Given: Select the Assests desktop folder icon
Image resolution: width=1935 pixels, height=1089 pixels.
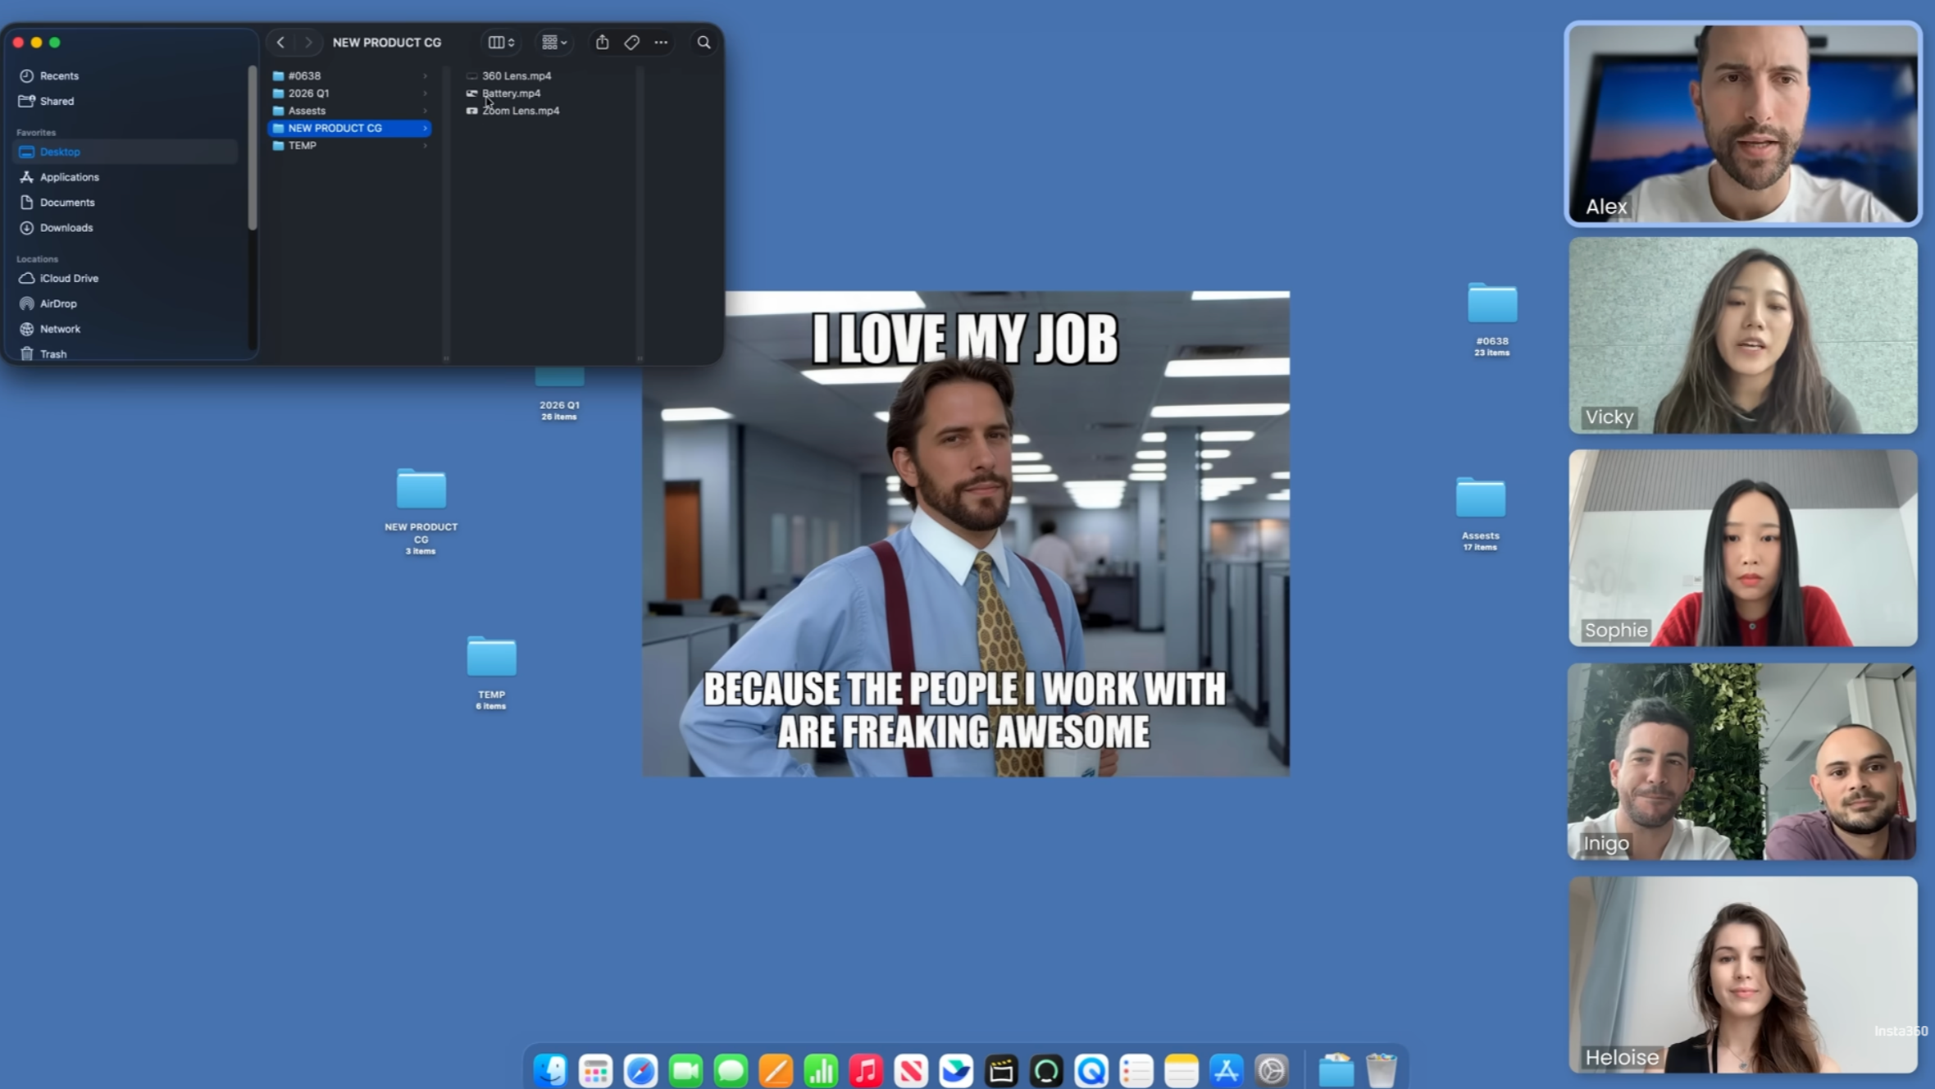Looking at the screenshot, I should [x=1480, y=497].
